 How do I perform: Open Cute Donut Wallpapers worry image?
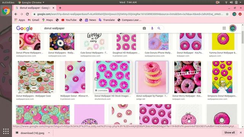pyautogui.click(x=94, y=41)
